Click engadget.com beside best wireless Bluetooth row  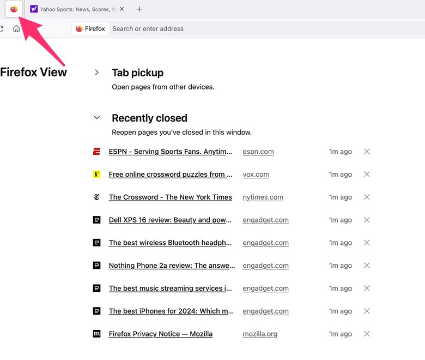[265, 243]
